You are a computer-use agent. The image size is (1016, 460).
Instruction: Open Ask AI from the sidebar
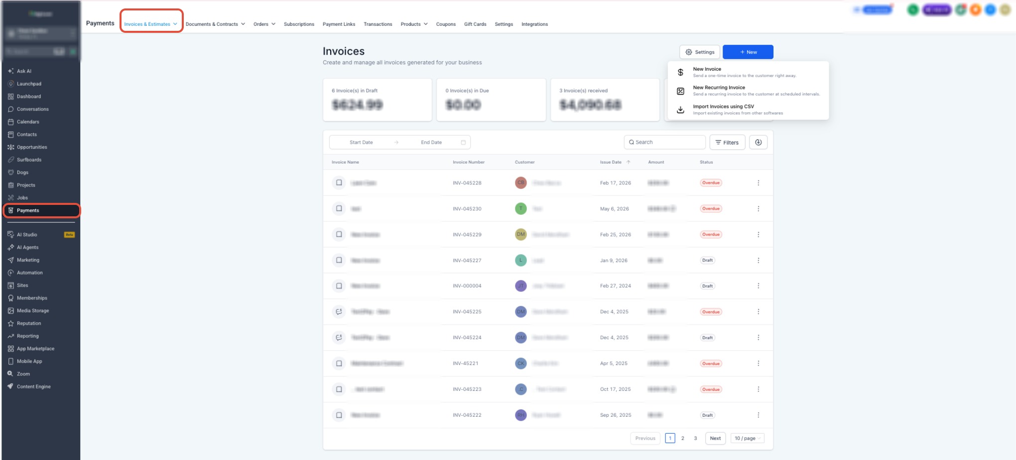coord(24,71)
